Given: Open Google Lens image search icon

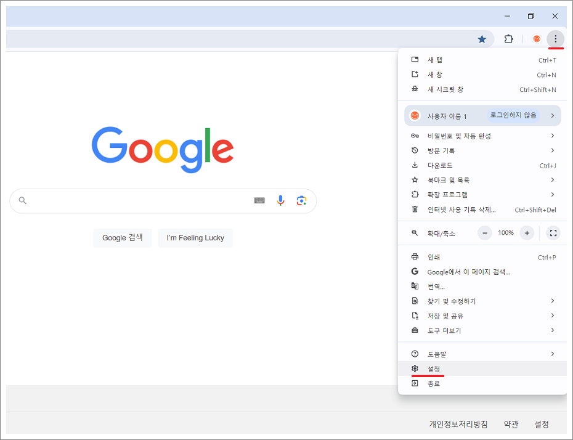Looking at the screenshot, I should tap(301, 201).
